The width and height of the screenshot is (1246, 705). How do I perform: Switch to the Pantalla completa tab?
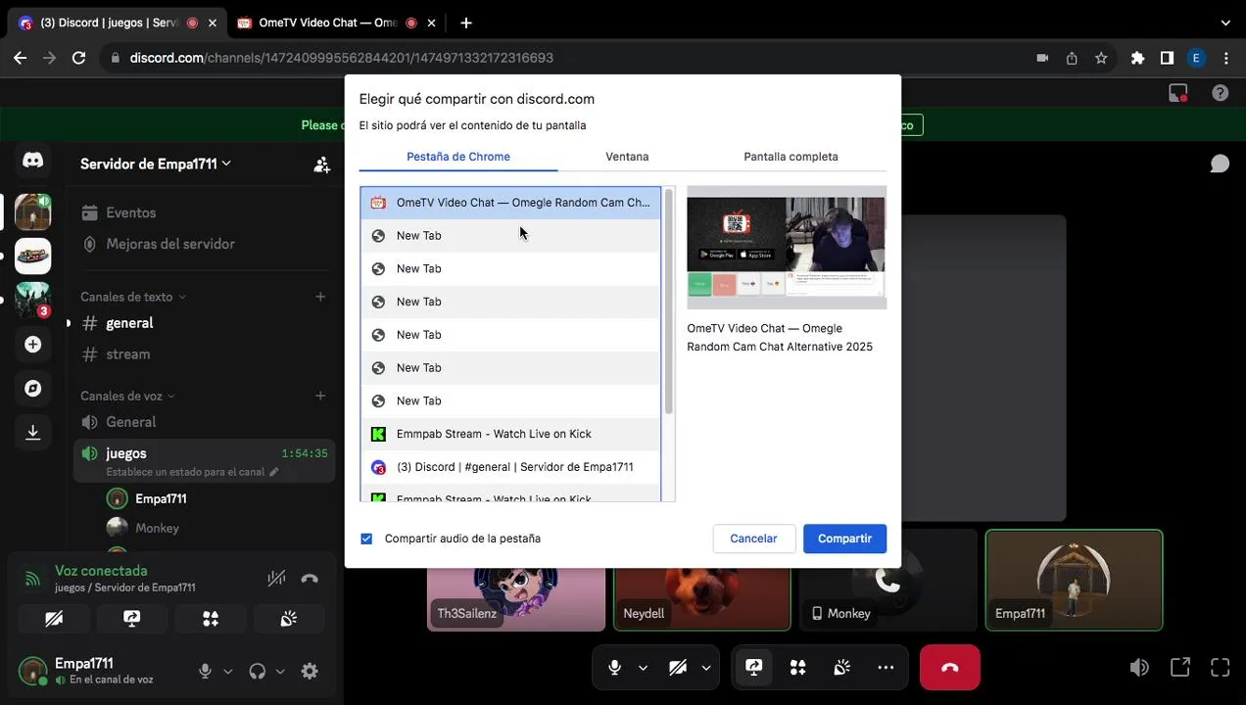click(791, 157)
